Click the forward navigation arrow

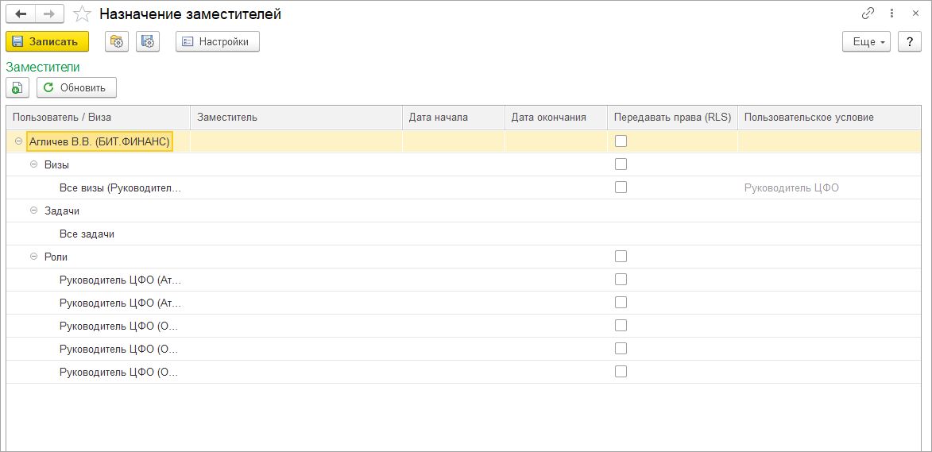point(48,14)
